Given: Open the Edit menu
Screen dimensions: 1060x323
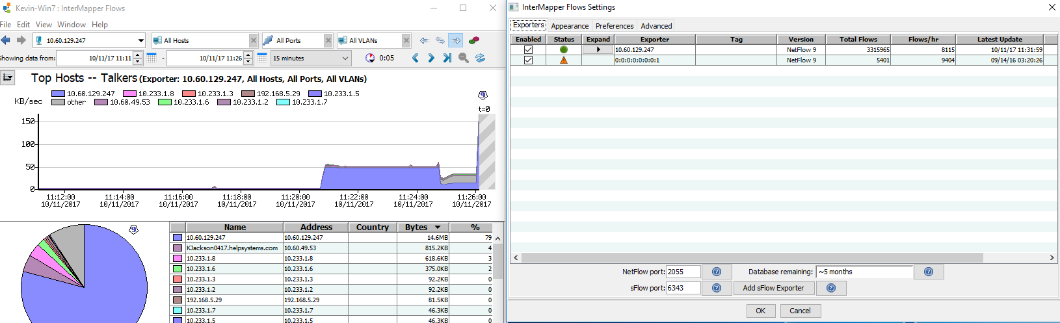Looking at the screenshot, I should click(x=23, y=25).
